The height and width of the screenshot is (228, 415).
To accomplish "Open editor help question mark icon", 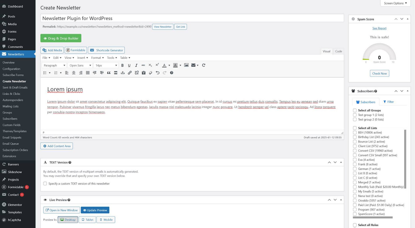I will [x=171, y=73].
